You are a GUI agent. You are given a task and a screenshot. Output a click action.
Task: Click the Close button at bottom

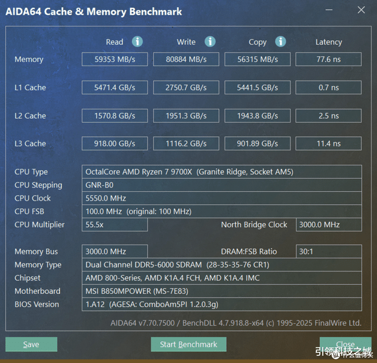346,344
